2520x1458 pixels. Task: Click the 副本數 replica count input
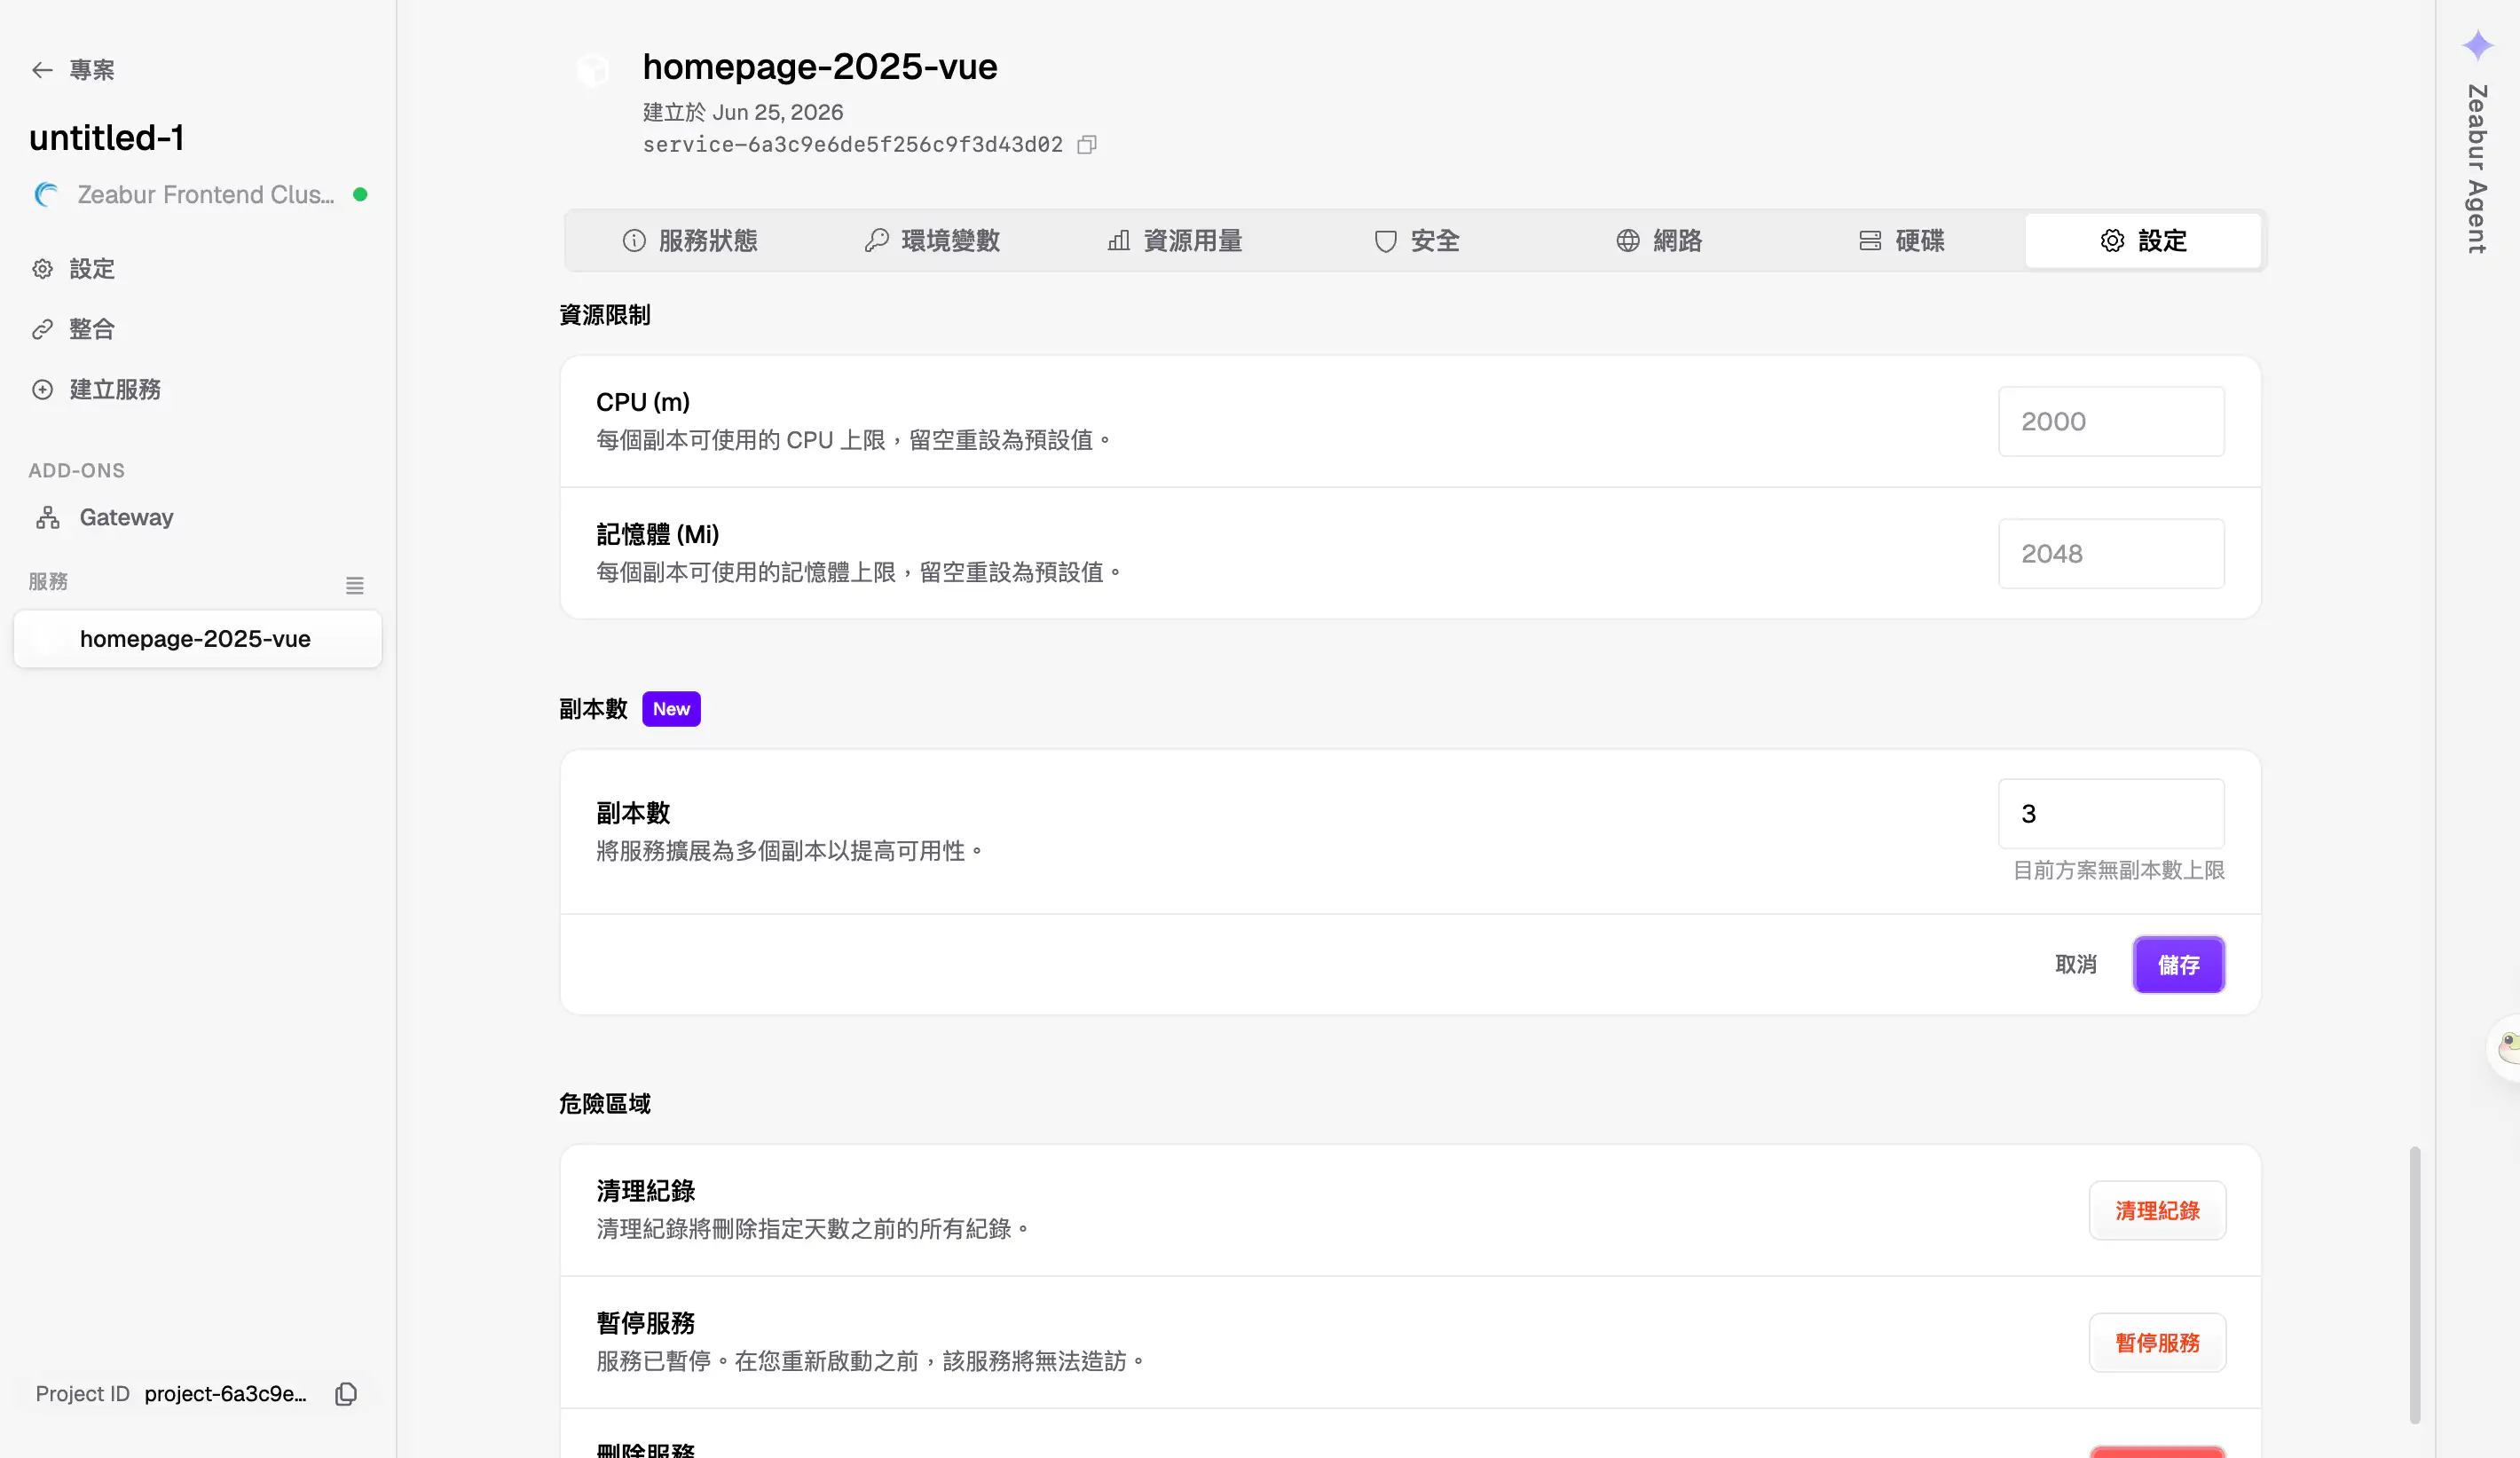pyautogui.click(x=2111, y=814)
